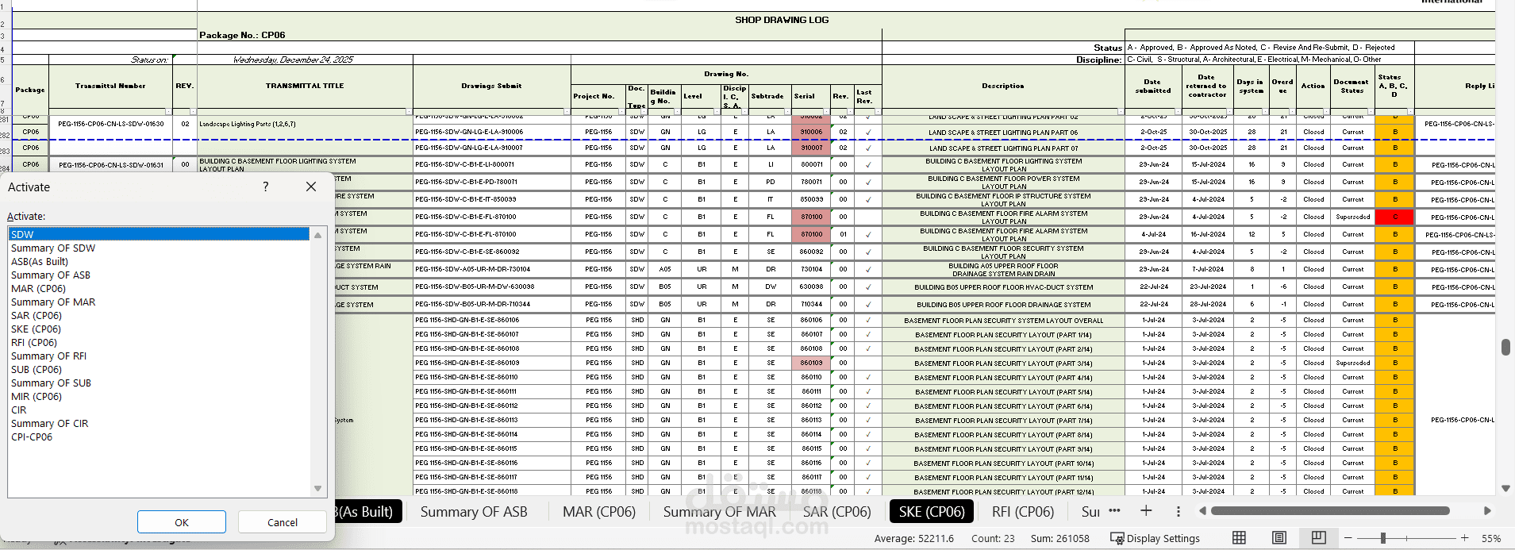Screen dimensions: 1515x550
Task: Select Summary OF SDW in the Activate list
Action: click(53, 248)
